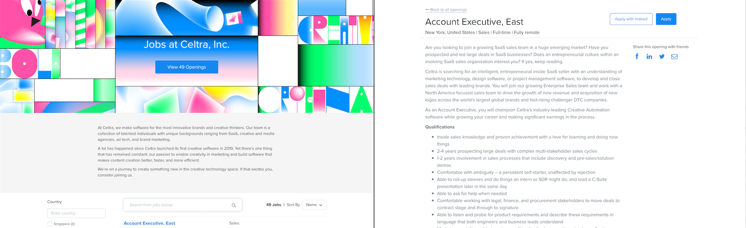Click the chevron in the Name sorter
The width and height of the screenshot is (746, 228).
coord(321,205)
